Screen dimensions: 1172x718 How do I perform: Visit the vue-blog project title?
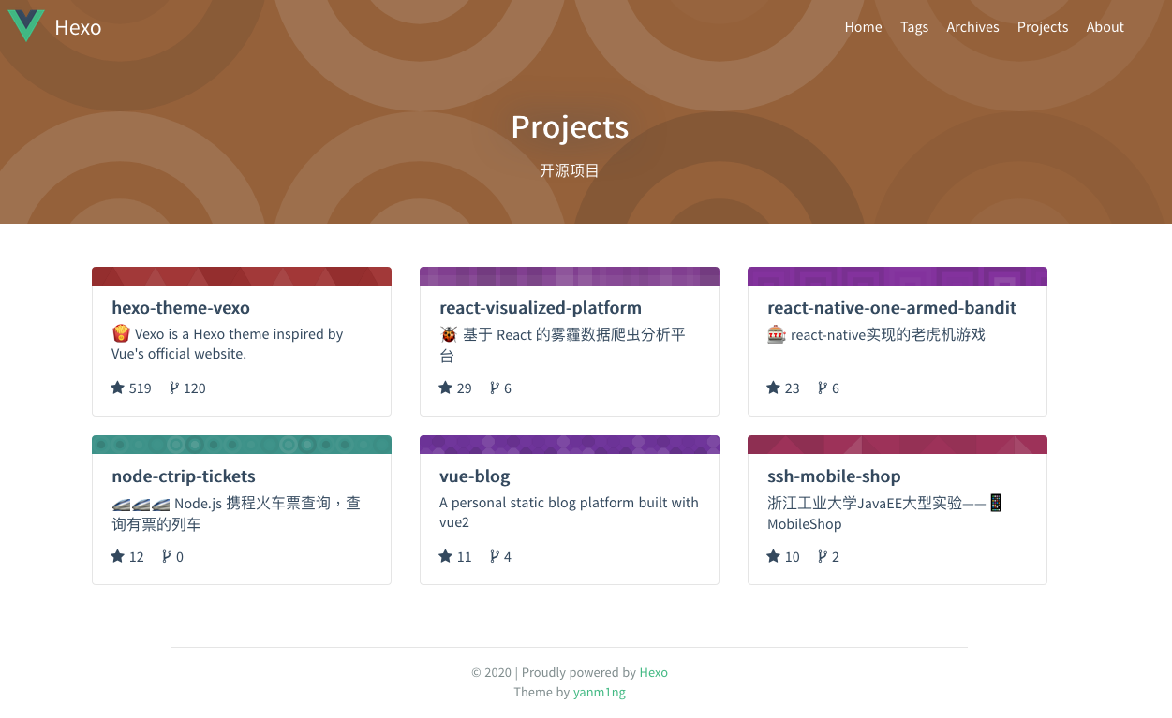[474, 476]
